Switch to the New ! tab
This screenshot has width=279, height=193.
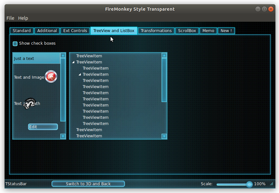pos(226,31)
